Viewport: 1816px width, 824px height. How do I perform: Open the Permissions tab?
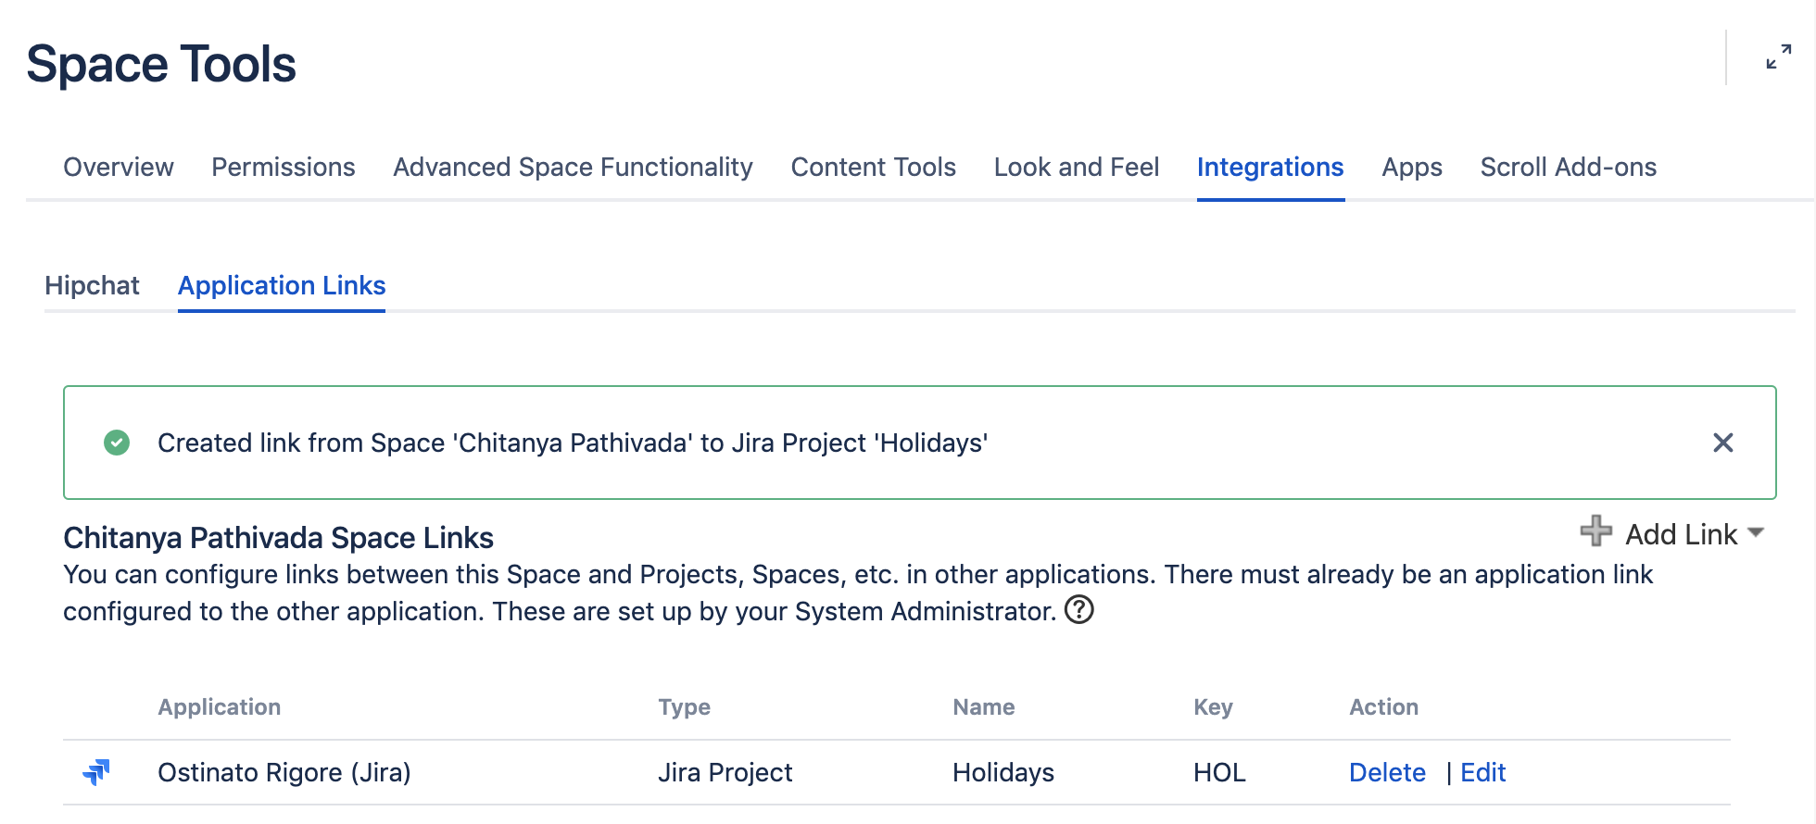pos(284,167)
